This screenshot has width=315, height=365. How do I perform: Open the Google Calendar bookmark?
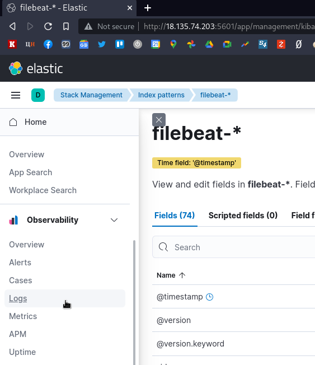(x=156, y=44)
